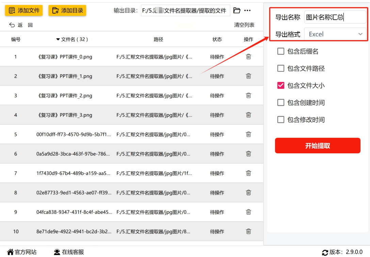
Task: Open the output folder browse icon
Action: (237, 10)
